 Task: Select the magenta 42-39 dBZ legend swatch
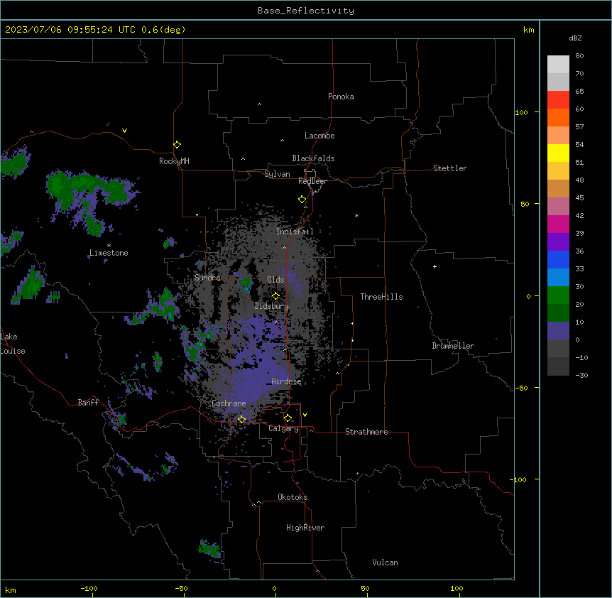point(558,224)
